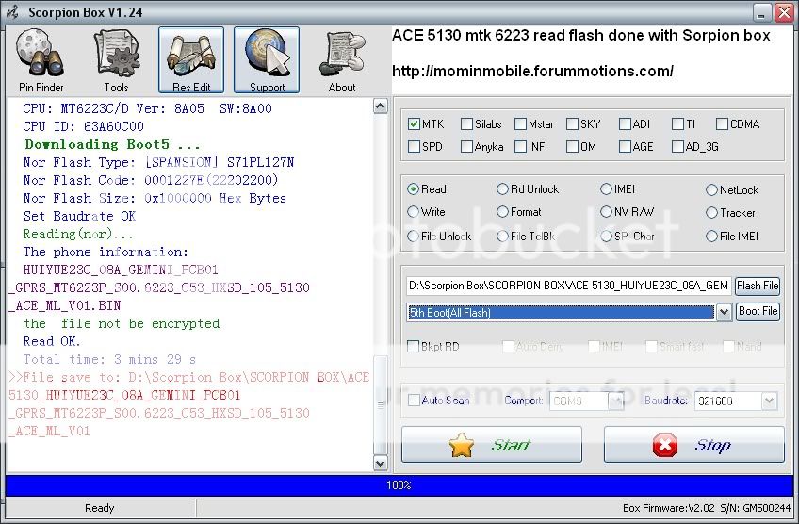Select the File IMEI radio button

pos(711,236)
